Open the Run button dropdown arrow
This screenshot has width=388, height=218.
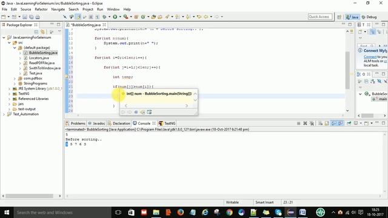[120, 17]
